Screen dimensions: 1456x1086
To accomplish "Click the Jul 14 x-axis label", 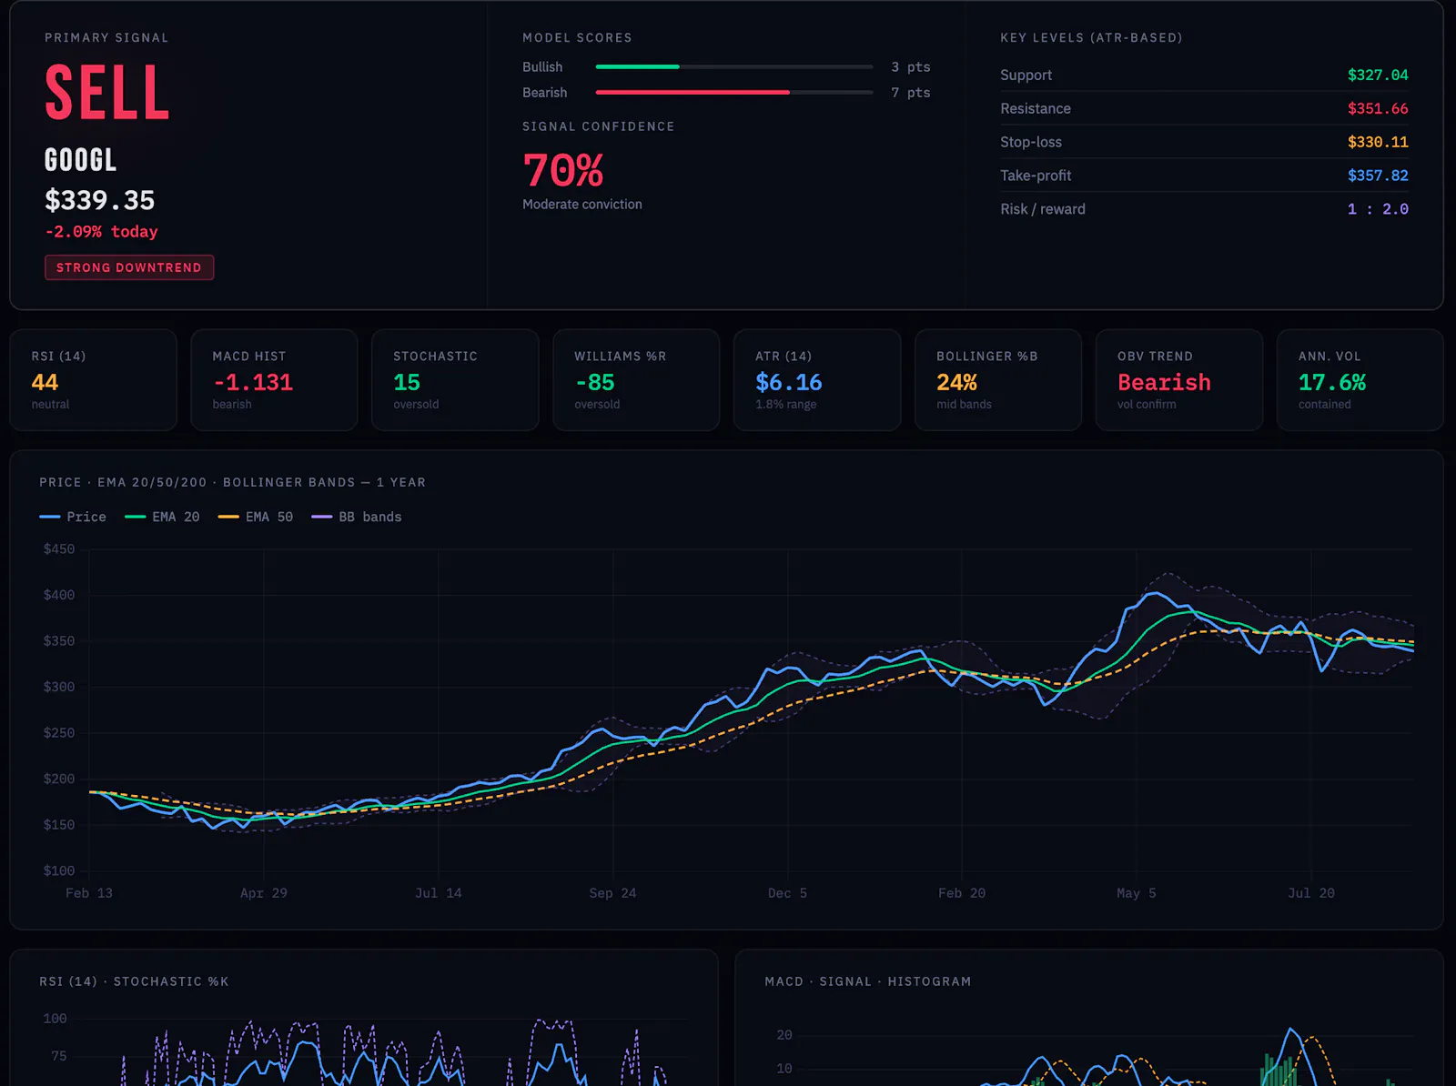I will [439, 893].
